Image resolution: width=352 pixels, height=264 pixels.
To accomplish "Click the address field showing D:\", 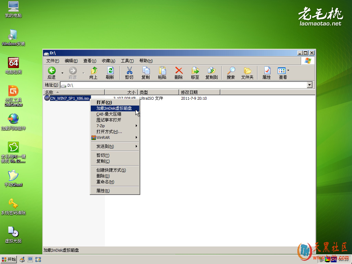I will tap(186, 85).
